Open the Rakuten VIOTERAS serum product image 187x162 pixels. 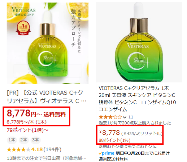point(48,43)
